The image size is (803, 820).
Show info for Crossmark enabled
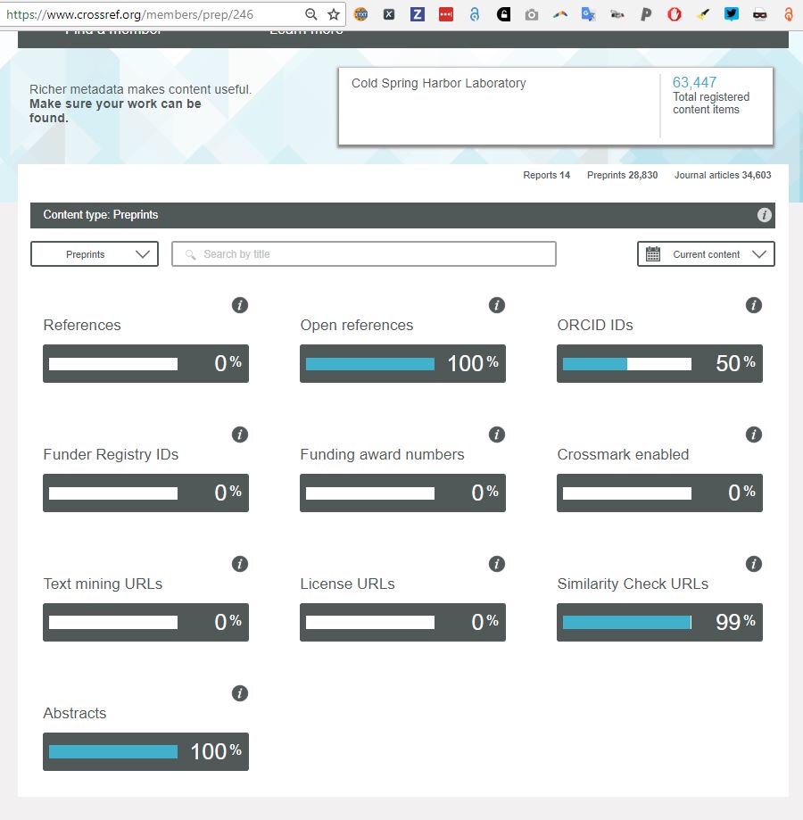pyautogui.click(x=753, y=435)
